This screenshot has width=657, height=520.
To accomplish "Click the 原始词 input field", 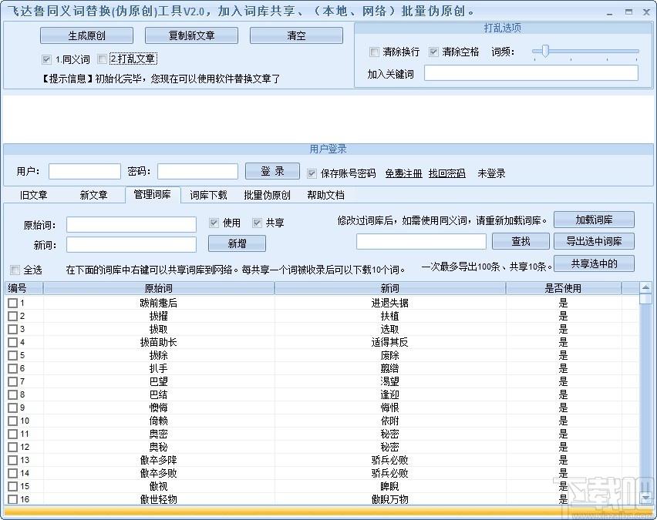I will 131,224.
